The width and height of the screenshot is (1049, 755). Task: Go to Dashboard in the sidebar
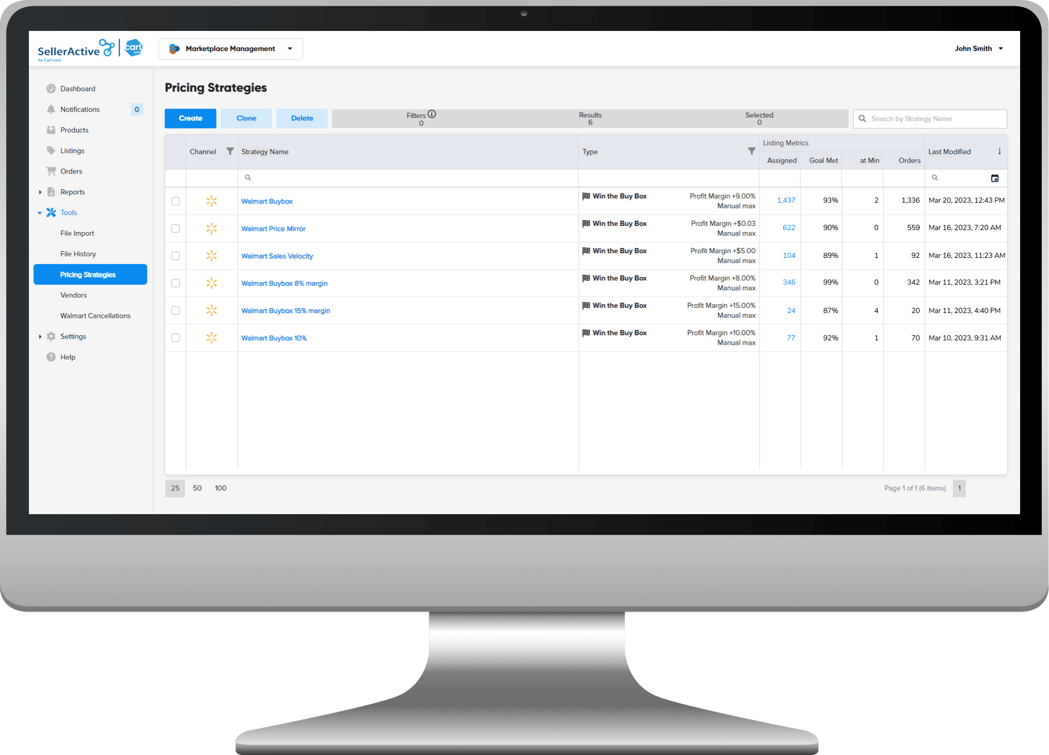[78, 89]
